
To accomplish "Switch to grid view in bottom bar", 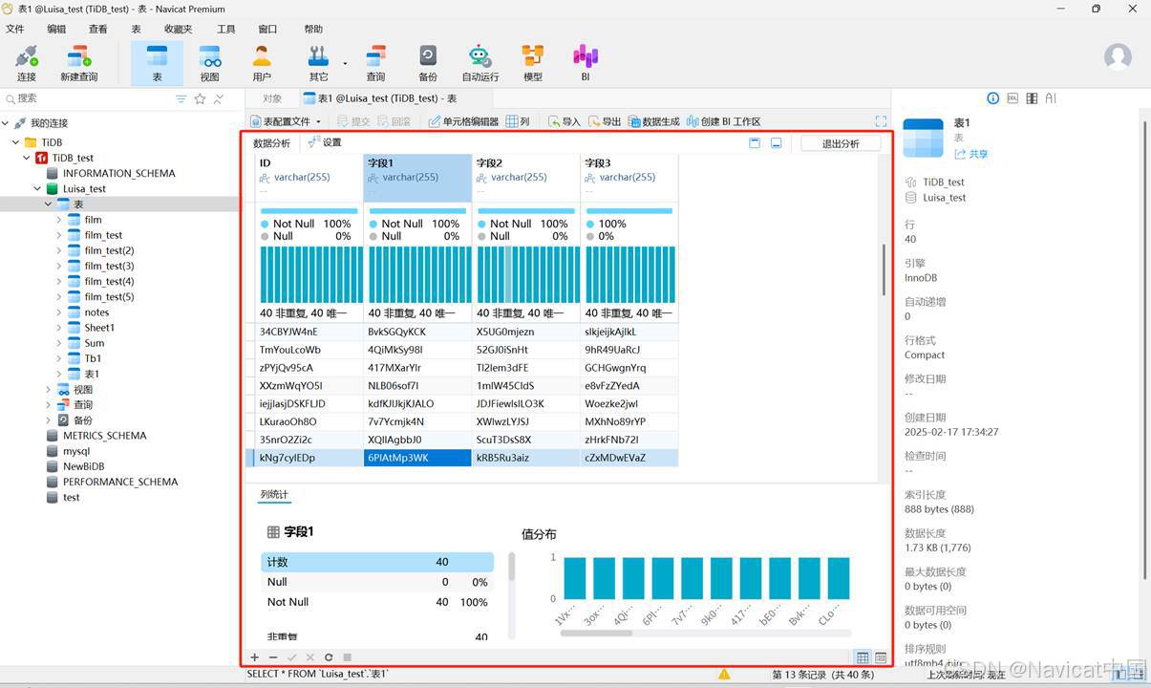I will pos(863,657).
